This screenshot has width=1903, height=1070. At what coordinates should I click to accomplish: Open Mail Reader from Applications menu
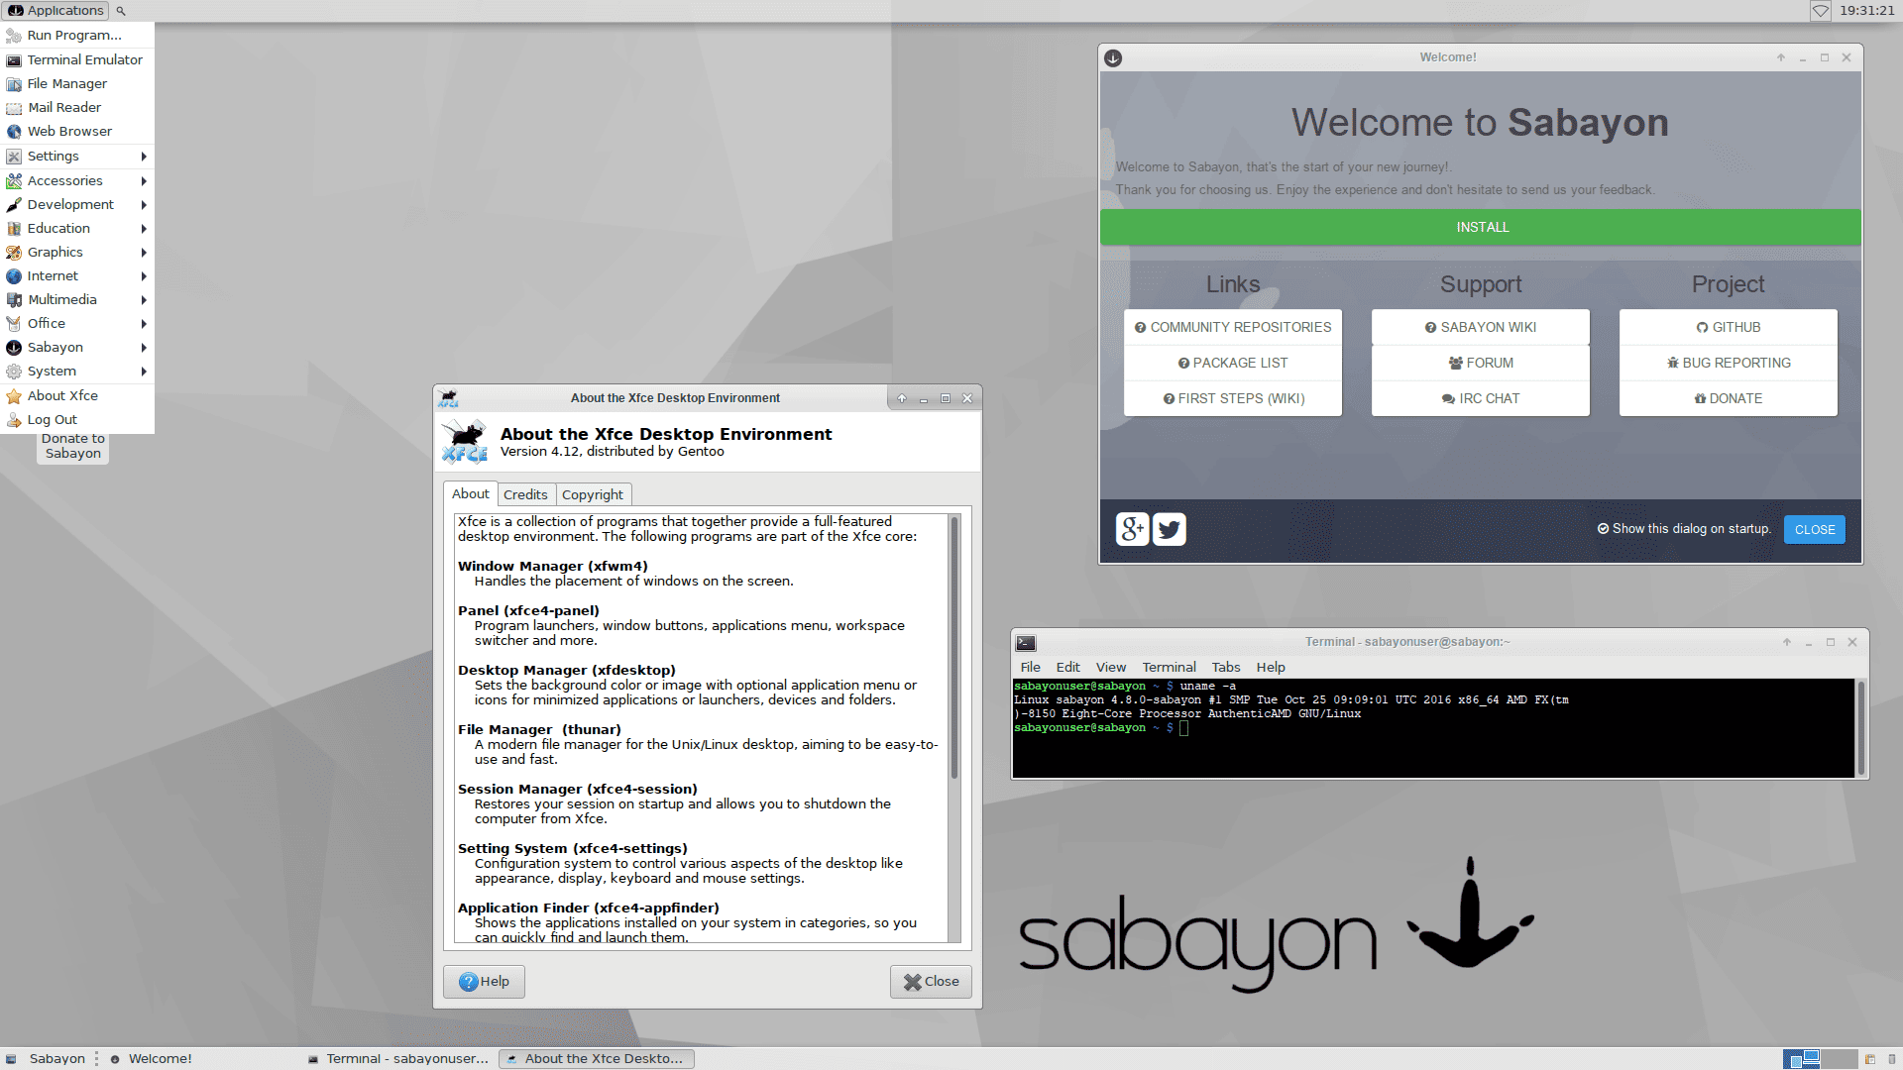point(77,107)
